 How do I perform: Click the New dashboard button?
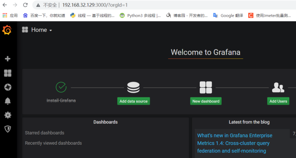tap(206, 101)
